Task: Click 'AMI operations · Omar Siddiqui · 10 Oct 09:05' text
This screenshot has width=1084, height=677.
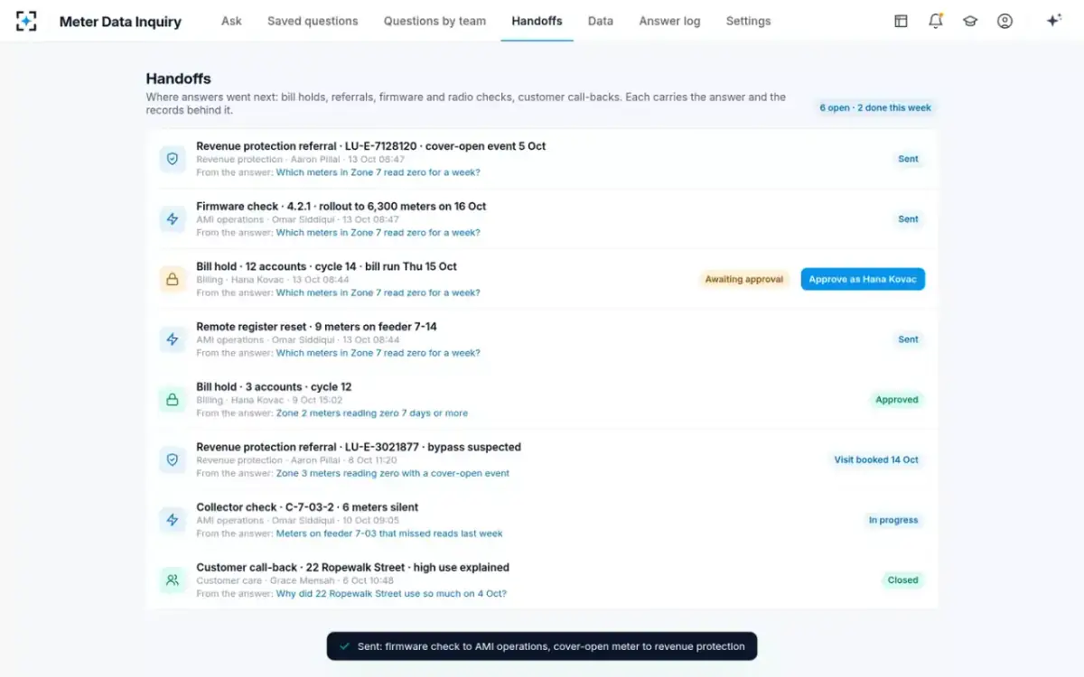Action: 297,521
